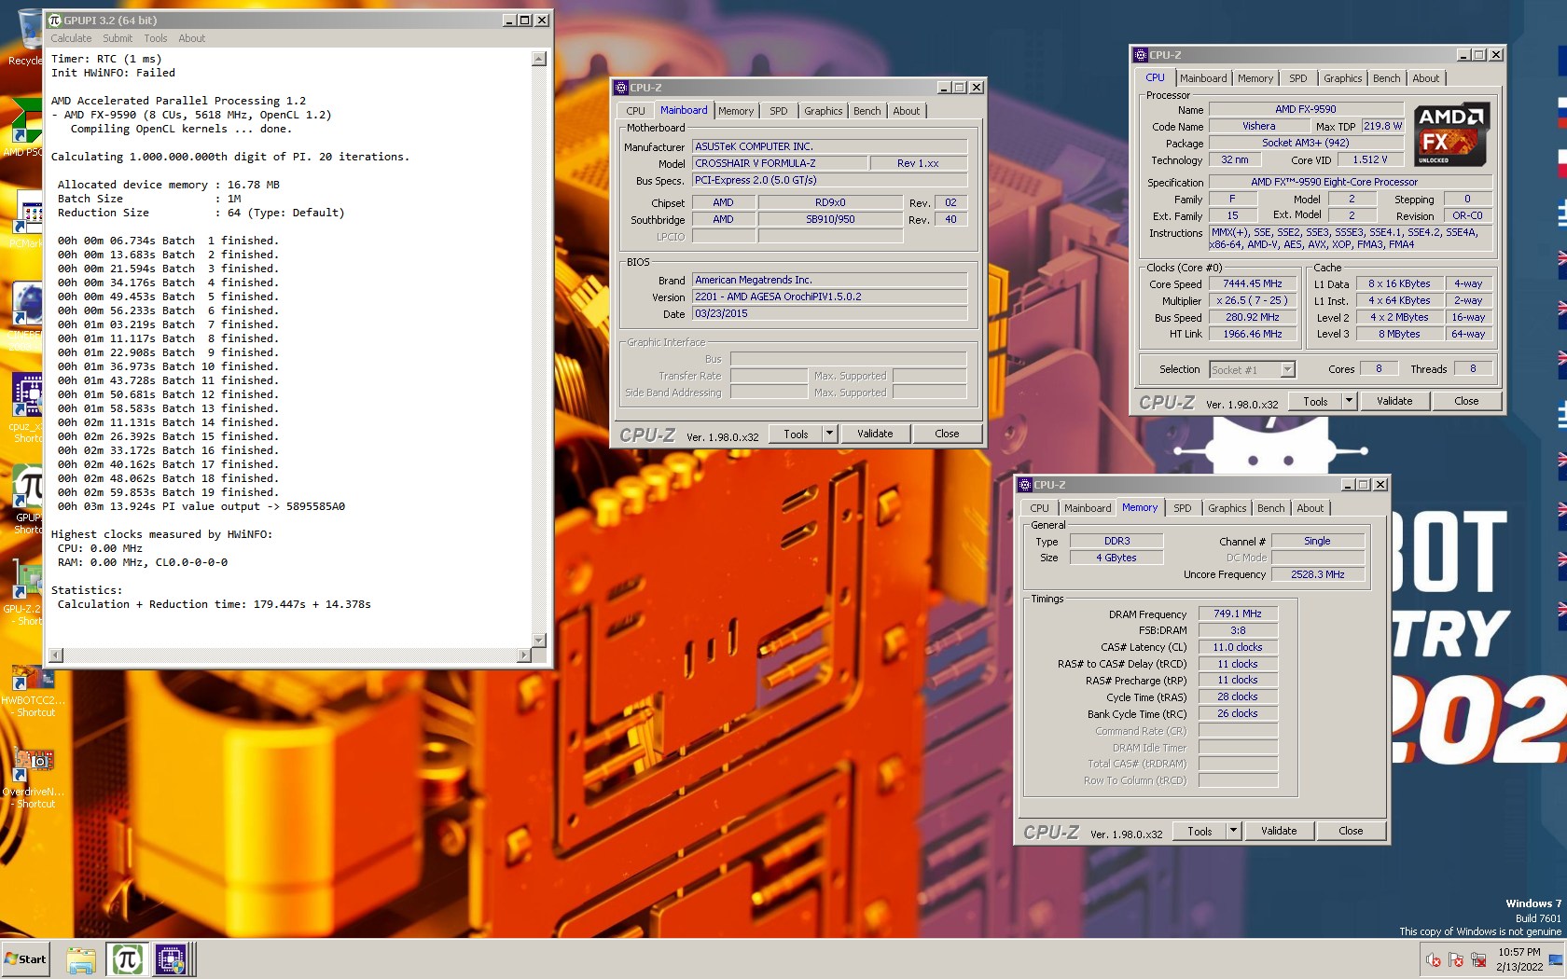Click the pi icon in GPUPI title bar
This screenshot has width=1567, height=979.
[55, 20]
